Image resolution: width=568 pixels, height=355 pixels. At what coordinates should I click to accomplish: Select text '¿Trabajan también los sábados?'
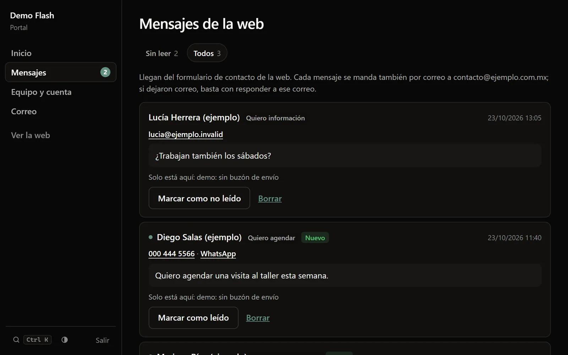213,156
